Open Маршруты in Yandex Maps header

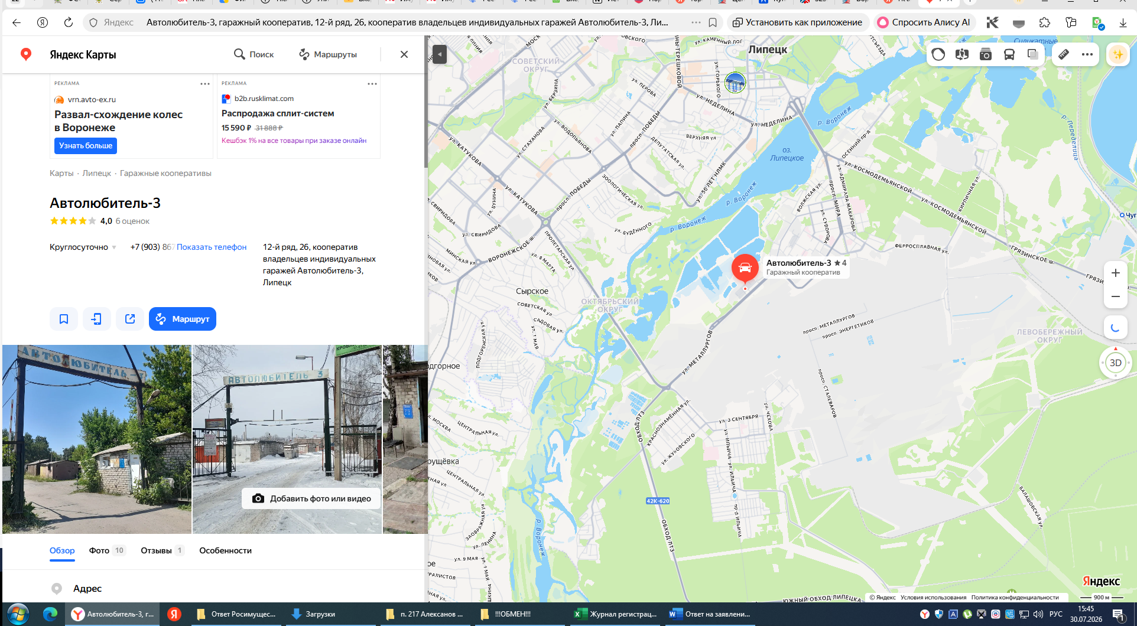click(x=328, y=54)
